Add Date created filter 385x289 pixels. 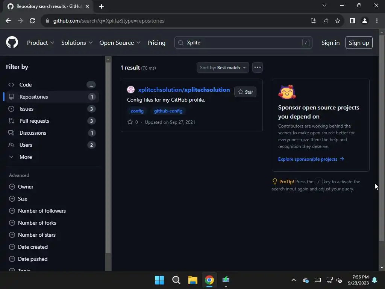pyautogui.click(x=28, y=247)
